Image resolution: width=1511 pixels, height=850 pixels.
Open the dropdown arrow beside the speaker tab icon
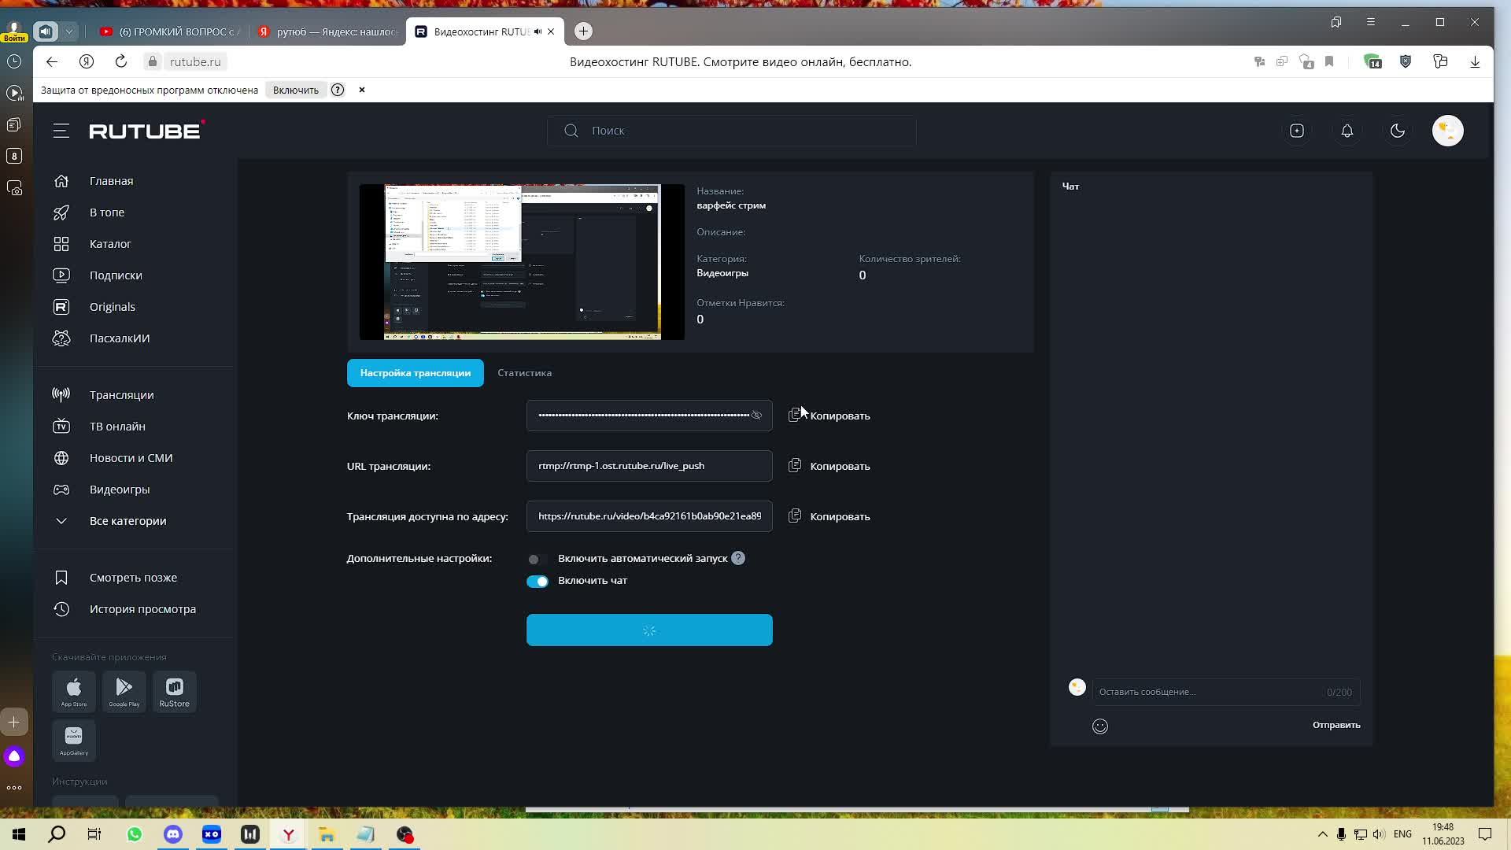[69, 31]
